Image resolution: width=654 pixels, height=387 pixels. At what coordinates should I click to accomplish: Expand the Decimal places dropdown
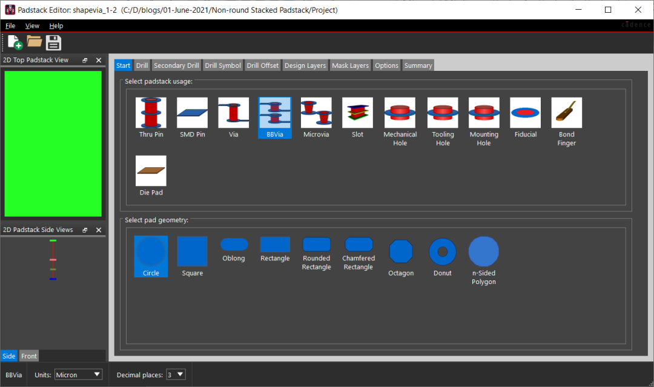176,375
